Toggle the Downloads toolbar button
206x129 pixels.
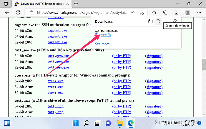176,12
